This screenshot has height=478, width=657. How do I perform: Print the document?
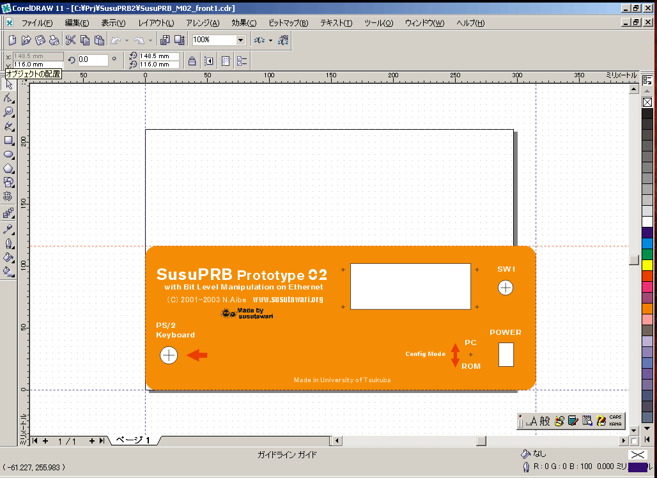[54, 40]
